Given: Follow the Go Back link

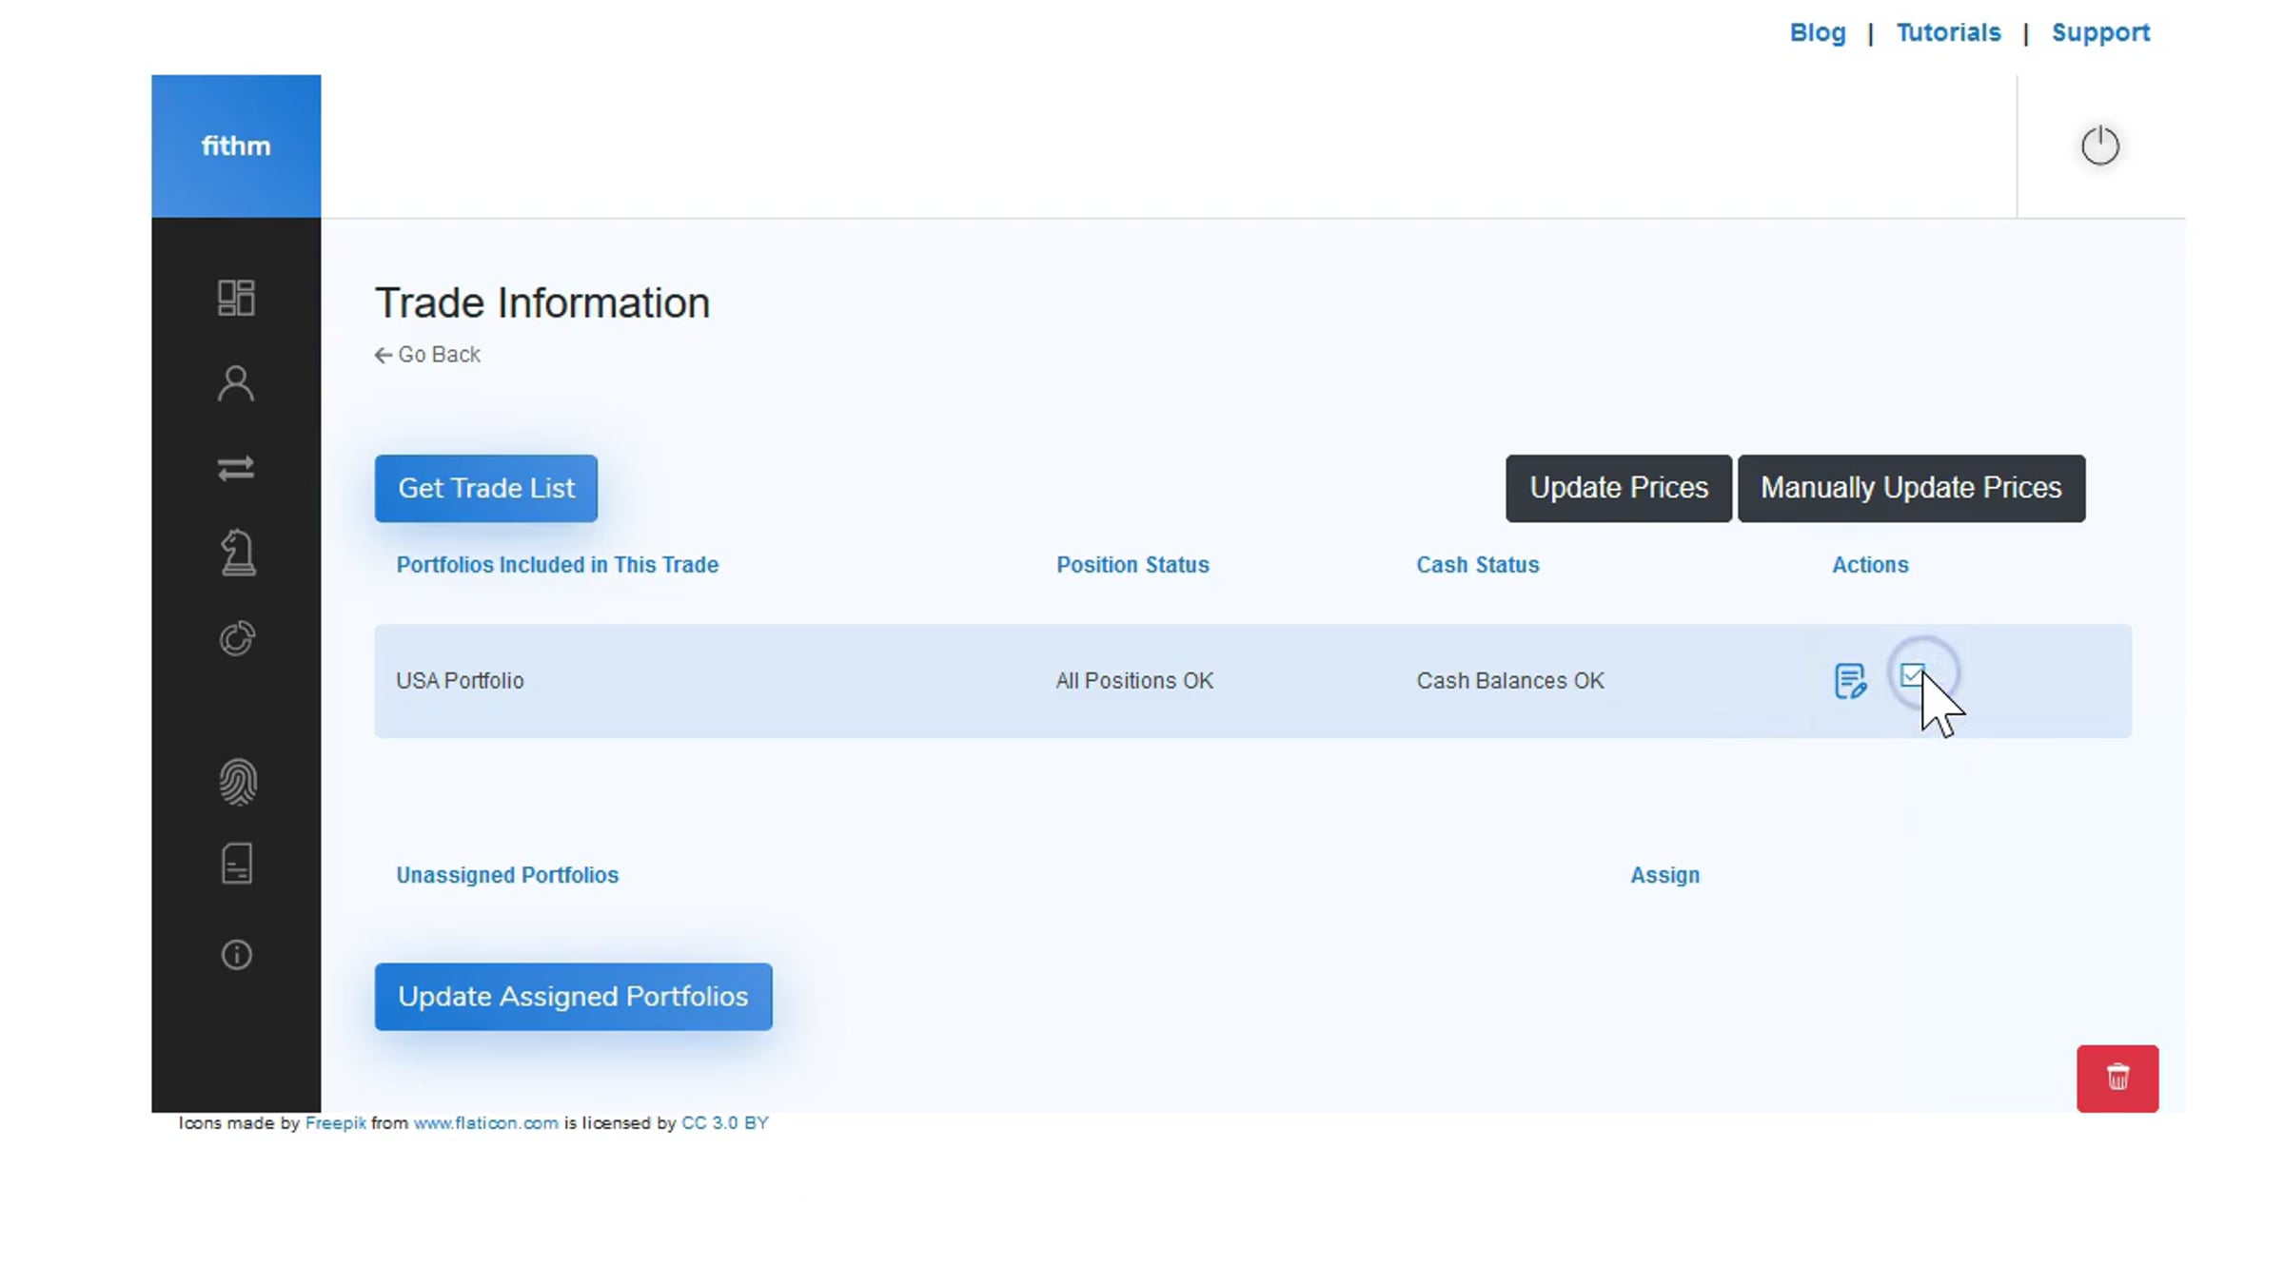Looking at the screenshot, I should pyautogui.click(x=427, y=355).
